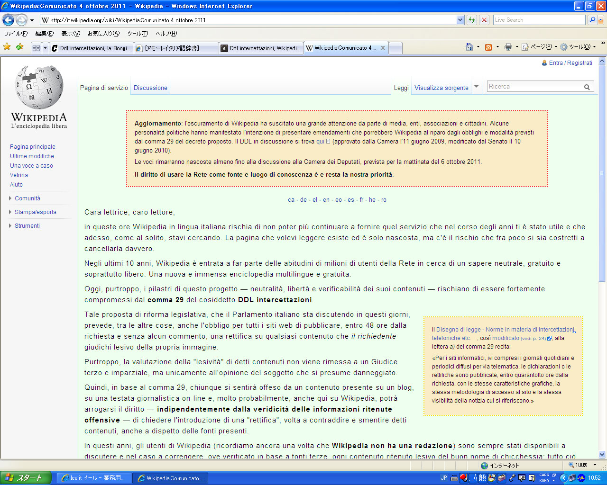This screenshot has width=607, height=485.
Task: Click the Wikipedia globe logo
Action: pos(39,98)
